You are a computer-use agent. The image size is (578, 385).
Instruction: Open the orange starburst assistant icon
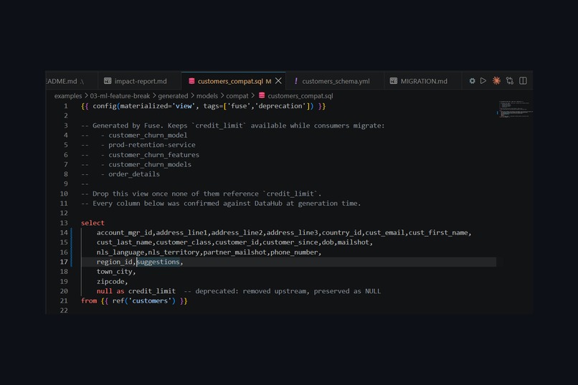[x=496, y=81]
